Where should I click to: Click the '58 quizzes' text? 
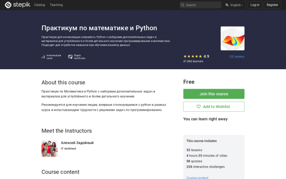click(194, 161)
